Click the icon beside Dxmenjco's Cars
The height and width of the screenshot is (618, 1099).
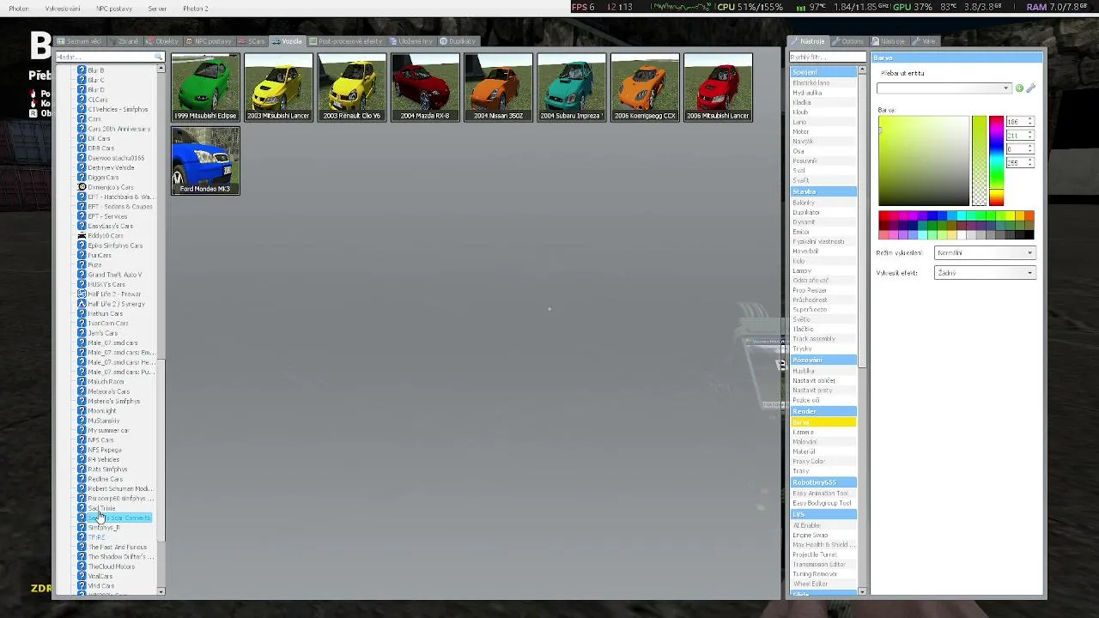click(x=82, y=187)
